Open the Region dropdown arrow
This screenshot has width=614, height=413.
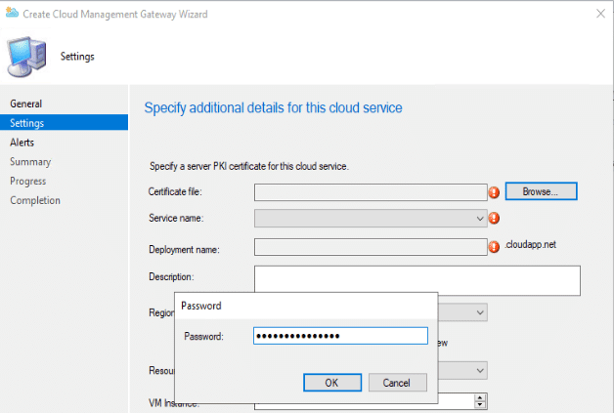(x=480, y=312)
